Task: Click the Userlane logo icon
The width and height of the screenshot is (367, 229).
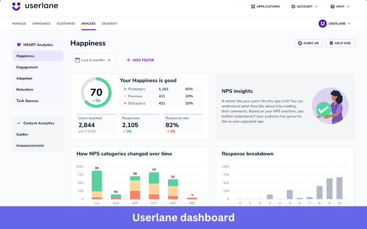Action: (16, 6)
